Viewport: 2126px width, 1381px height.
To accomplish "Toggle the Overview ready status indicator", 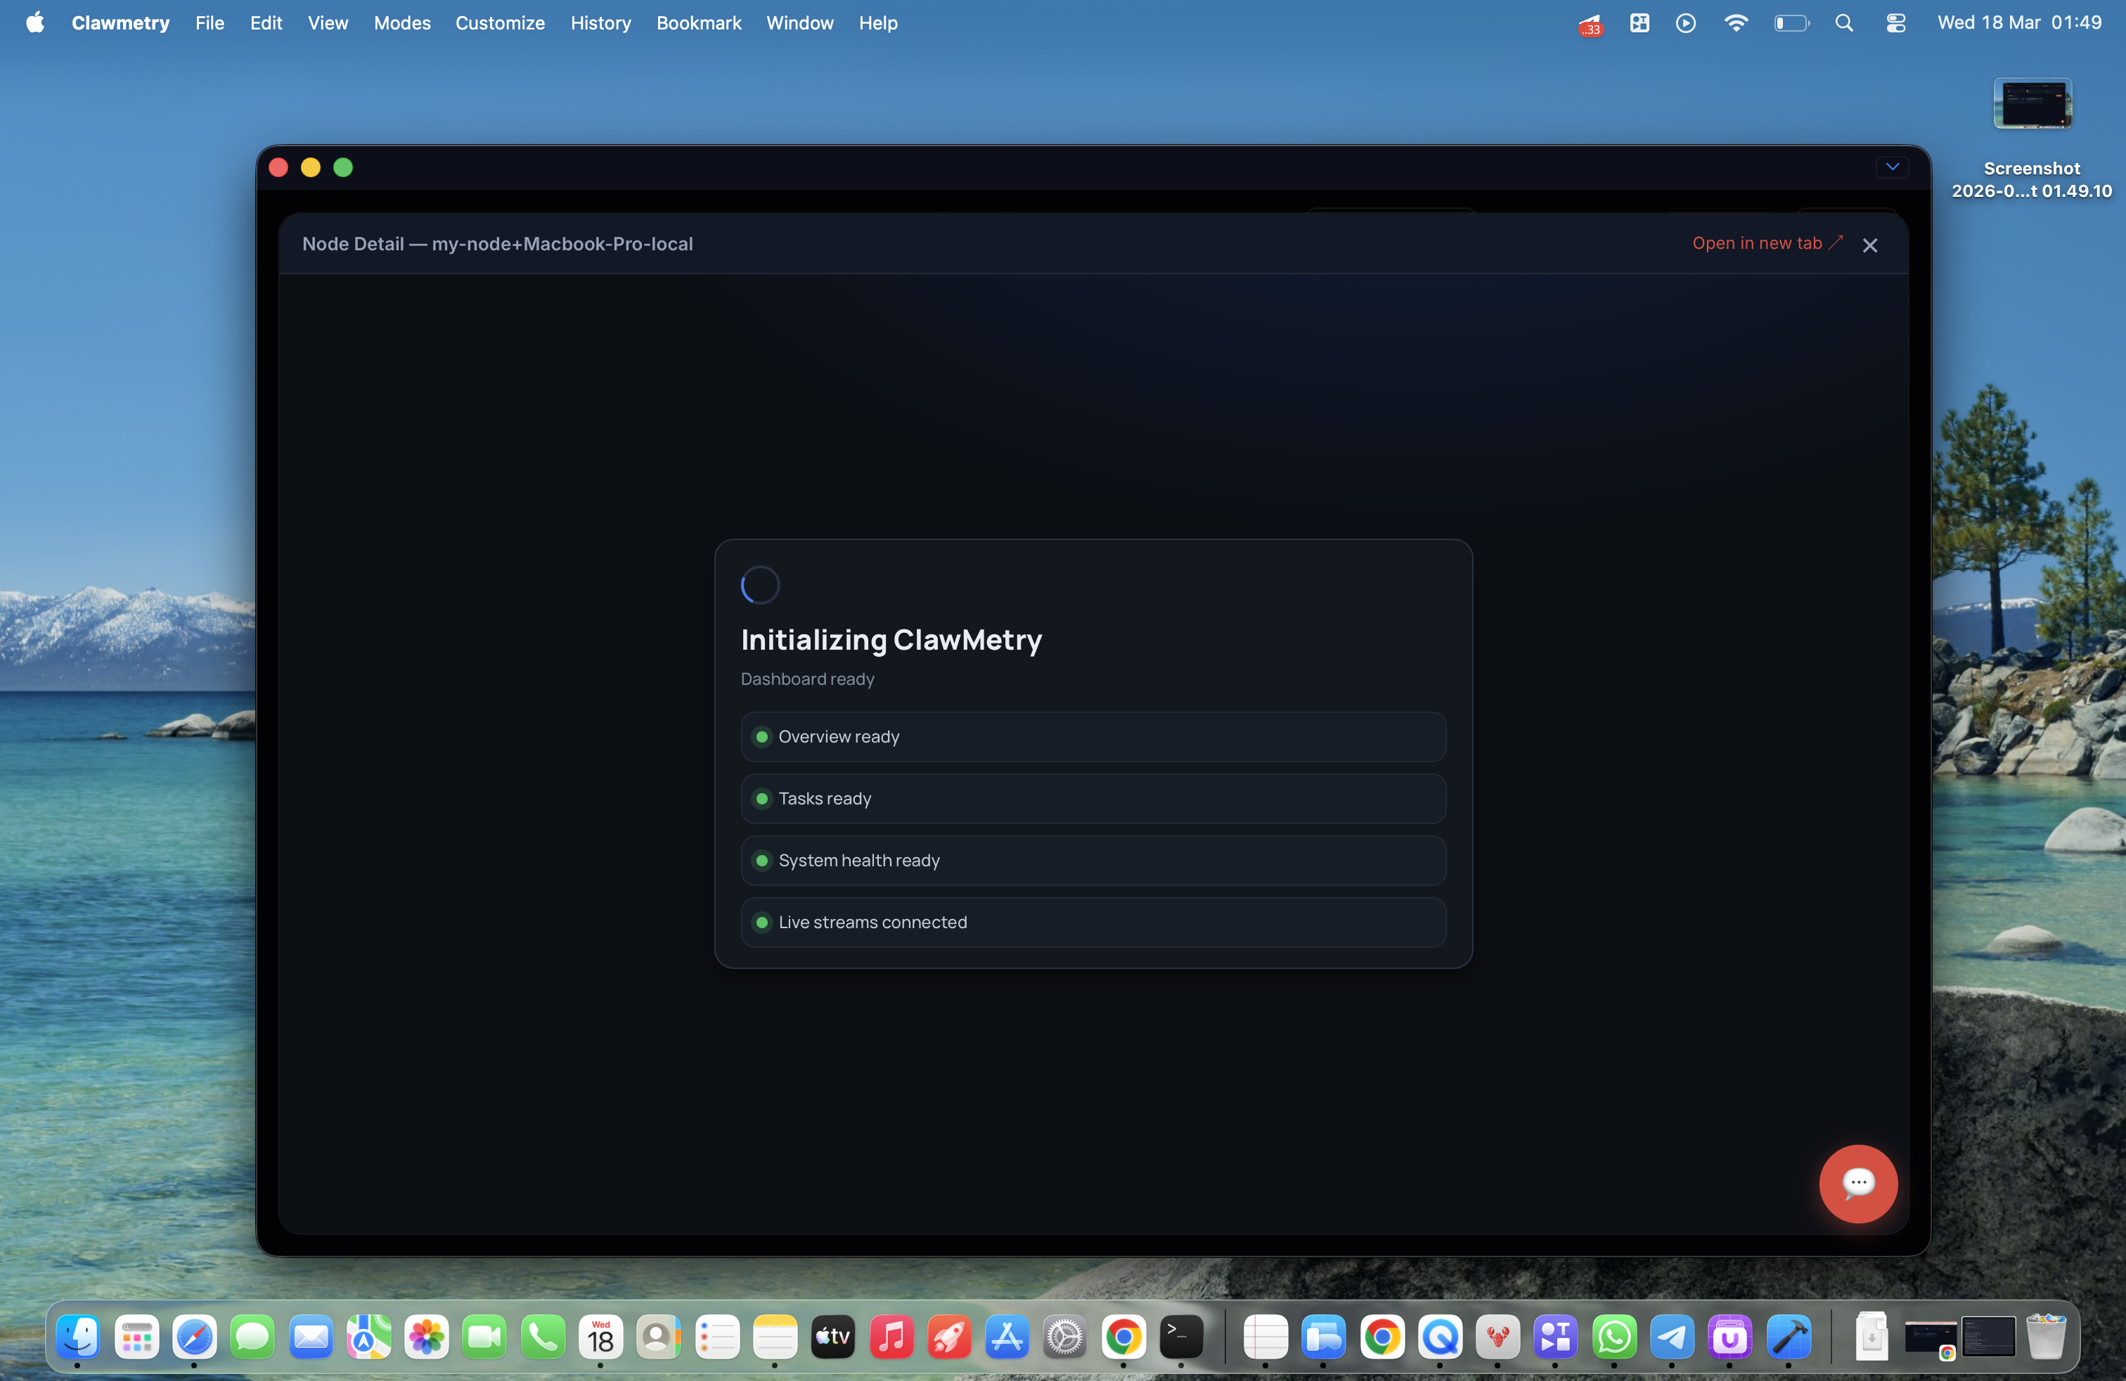I will point(762,737).
